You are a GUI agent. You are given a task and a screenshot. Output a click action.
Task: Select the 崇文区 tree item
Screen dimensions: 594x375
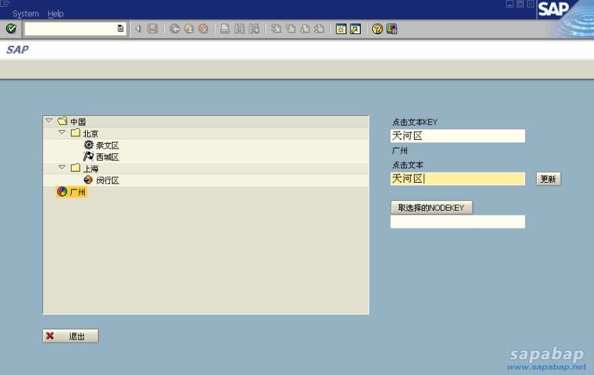(108, 145)
